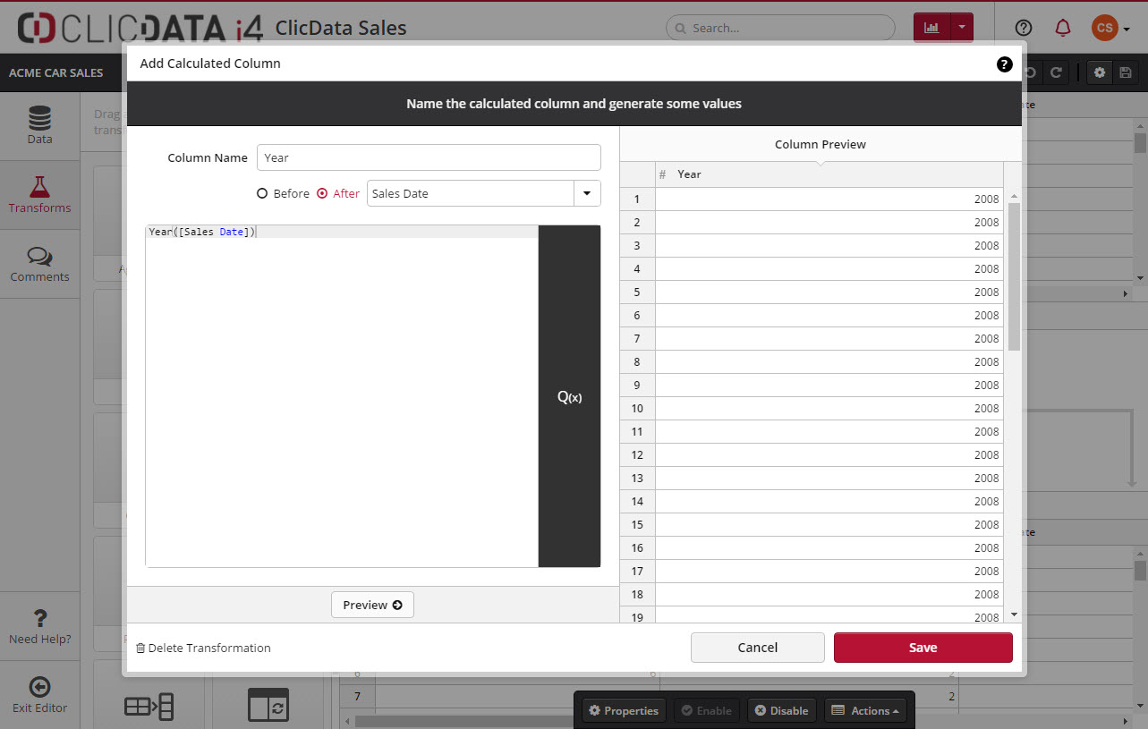The image size is (1148, 729).
Task: Open the notifications bell
Action: [x=1063, y=28]
